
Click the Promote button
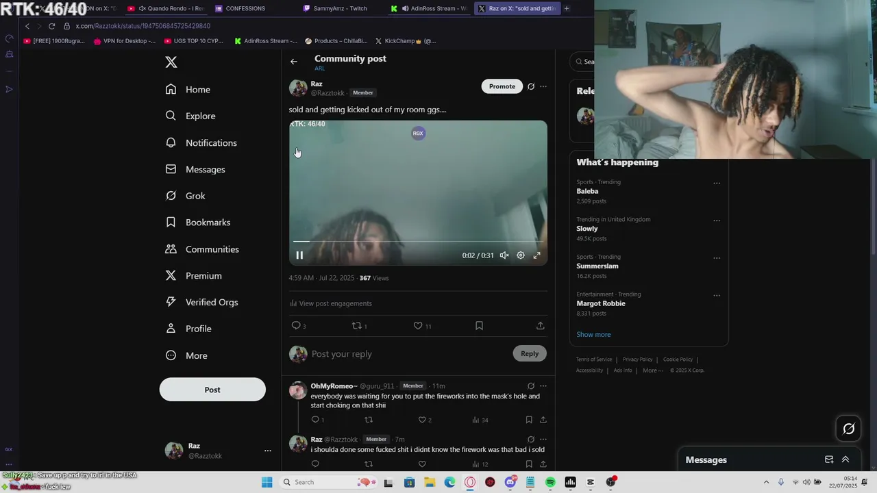(502, 86)
